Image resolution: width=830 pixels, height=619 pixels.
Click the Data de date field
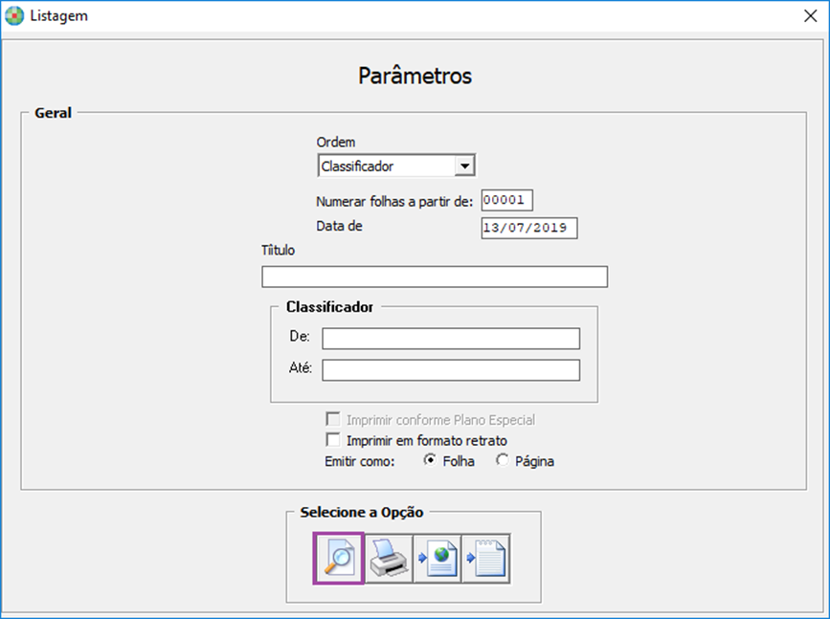coord(529,228)
